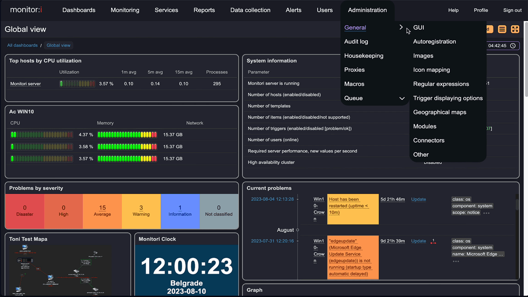The height and width of the screenshot is (297, 528).
Task: Open the Monitori server host link
Action: point(24,83)
